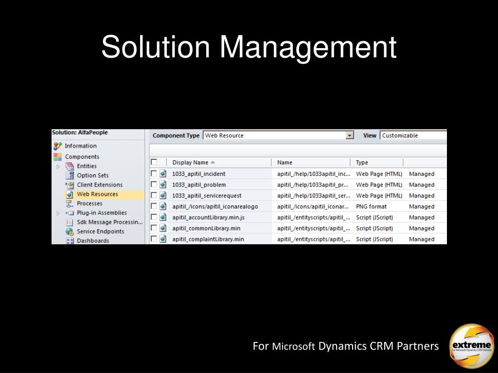This screenshot has height=373, width=498.
Task: Click the Service Endpoints globe icon
Action: (70, 232)
